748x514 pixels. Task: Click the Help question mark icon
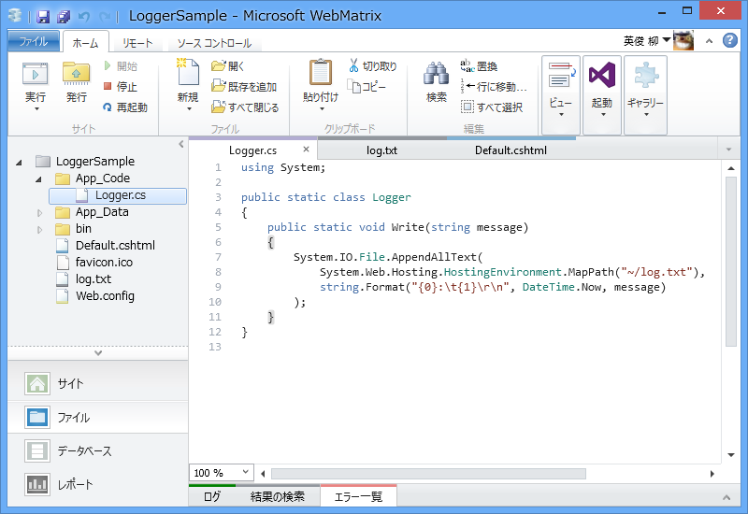730,40
